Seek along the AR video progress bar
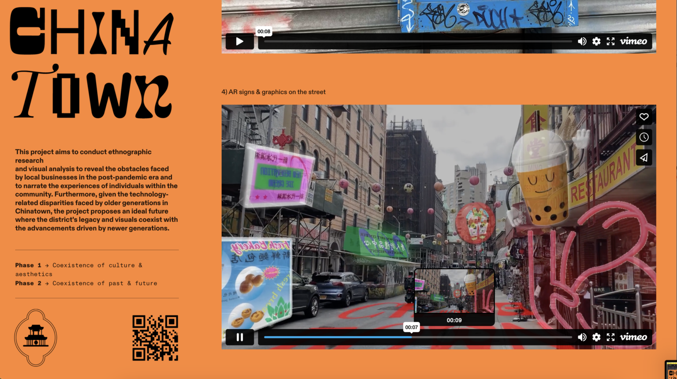The height and width of the screenshot is (379, 677). pos(419,337)
